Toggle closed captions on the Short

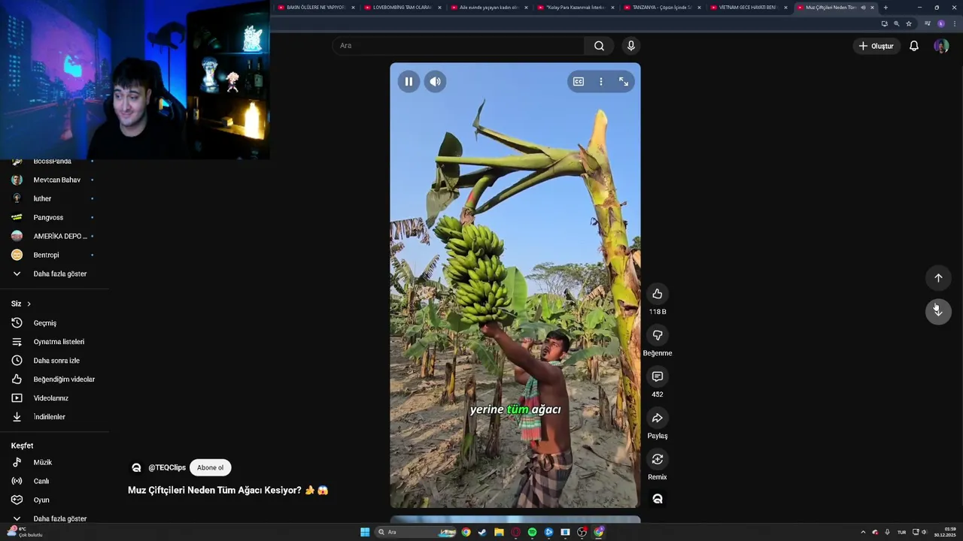(x=579, y=81)
